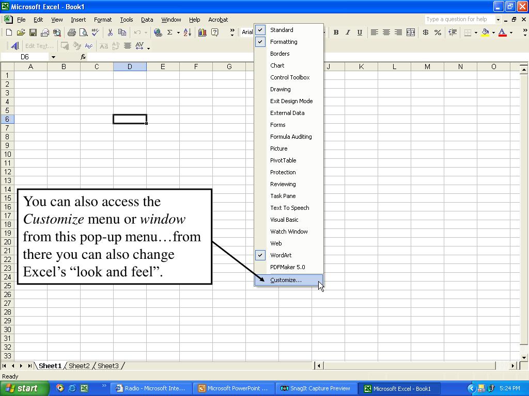Open the Name Box dropdown arrow
The image size is (529, 396).
point(53,57)
